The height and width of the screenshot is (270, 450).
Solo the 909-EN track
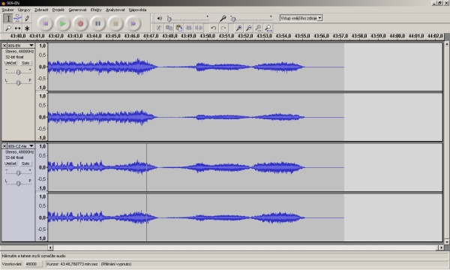click(x=25, y=63)
